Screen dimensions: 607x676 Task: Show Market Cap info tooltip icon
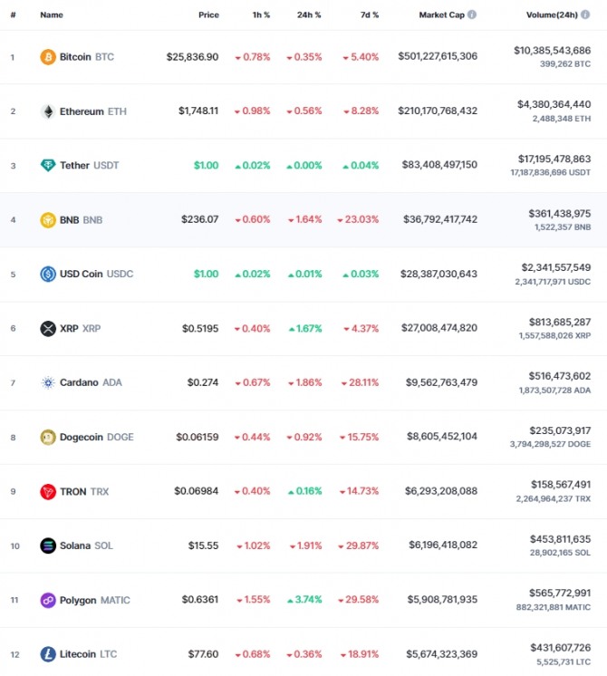coord(472,14)
